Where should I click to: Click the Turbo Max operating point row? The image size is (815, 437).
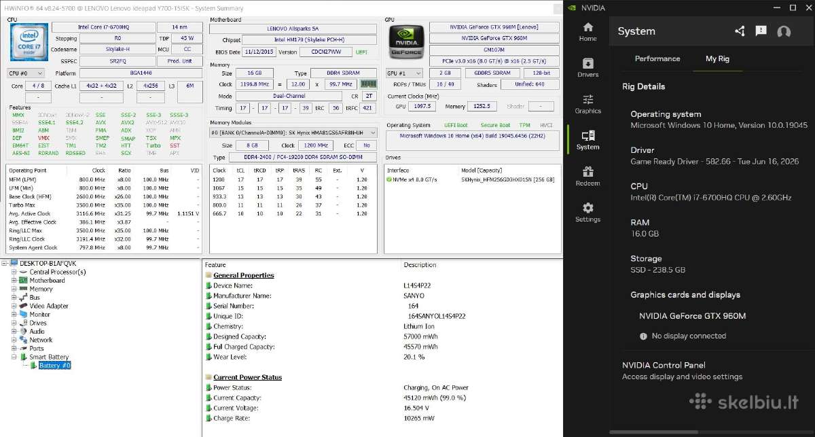point(104,205)
